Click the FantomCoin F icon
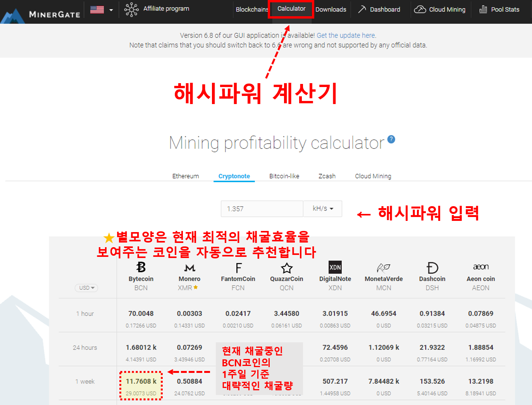This screenshot has height=405, width=532. [238, 268]
